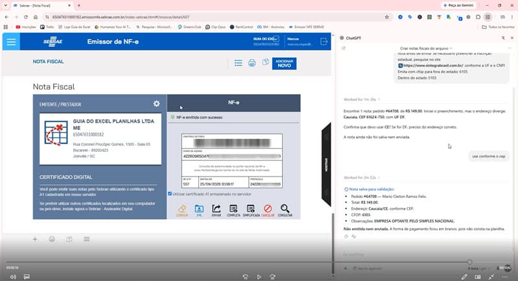The image size is (518, 281).
Task: Select the Sebrae Nota Fiscal tab
Action: pyautogui.click(x=41, y=6)
